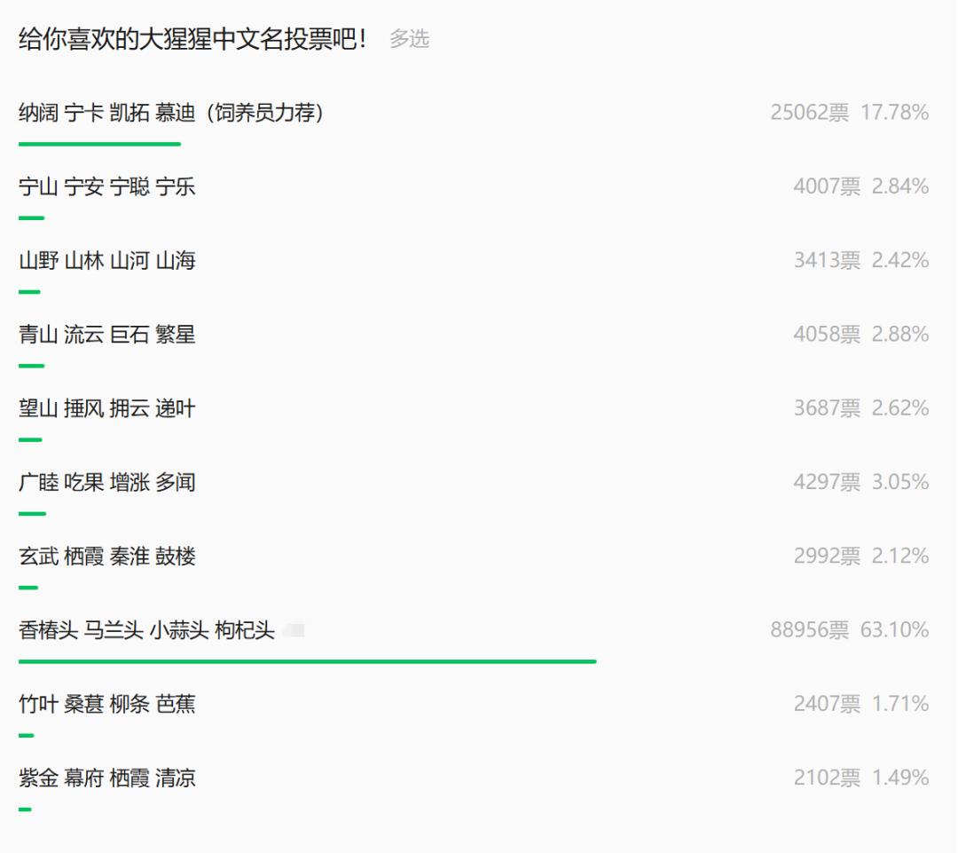This screenshot has height=853, width=958.
Task: Choose the 广睦 吃果 增涨 多闻 option
Action: pyautogui.click(x=107, y=483)
